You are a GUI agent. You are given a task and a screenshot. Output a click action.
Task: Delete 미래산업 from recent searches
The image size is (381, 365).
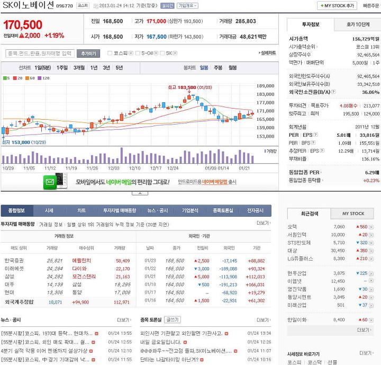pyautogui.click(x=371, y=305)
